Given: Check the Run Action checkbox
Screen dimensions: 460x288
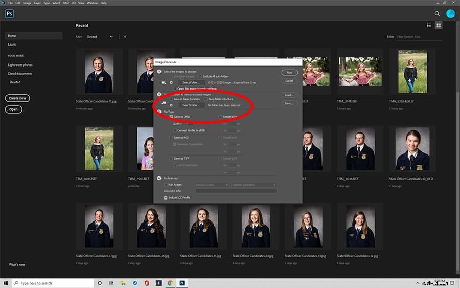Looking at the screenshot, I should pos(166,185).
